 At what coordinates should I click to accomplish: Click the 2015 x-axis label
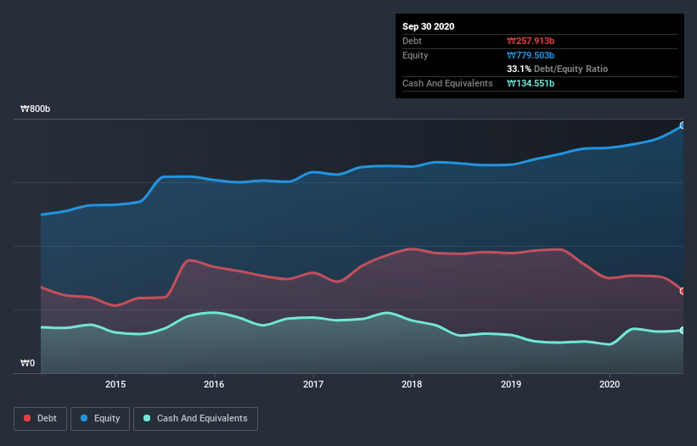(115, 384)
